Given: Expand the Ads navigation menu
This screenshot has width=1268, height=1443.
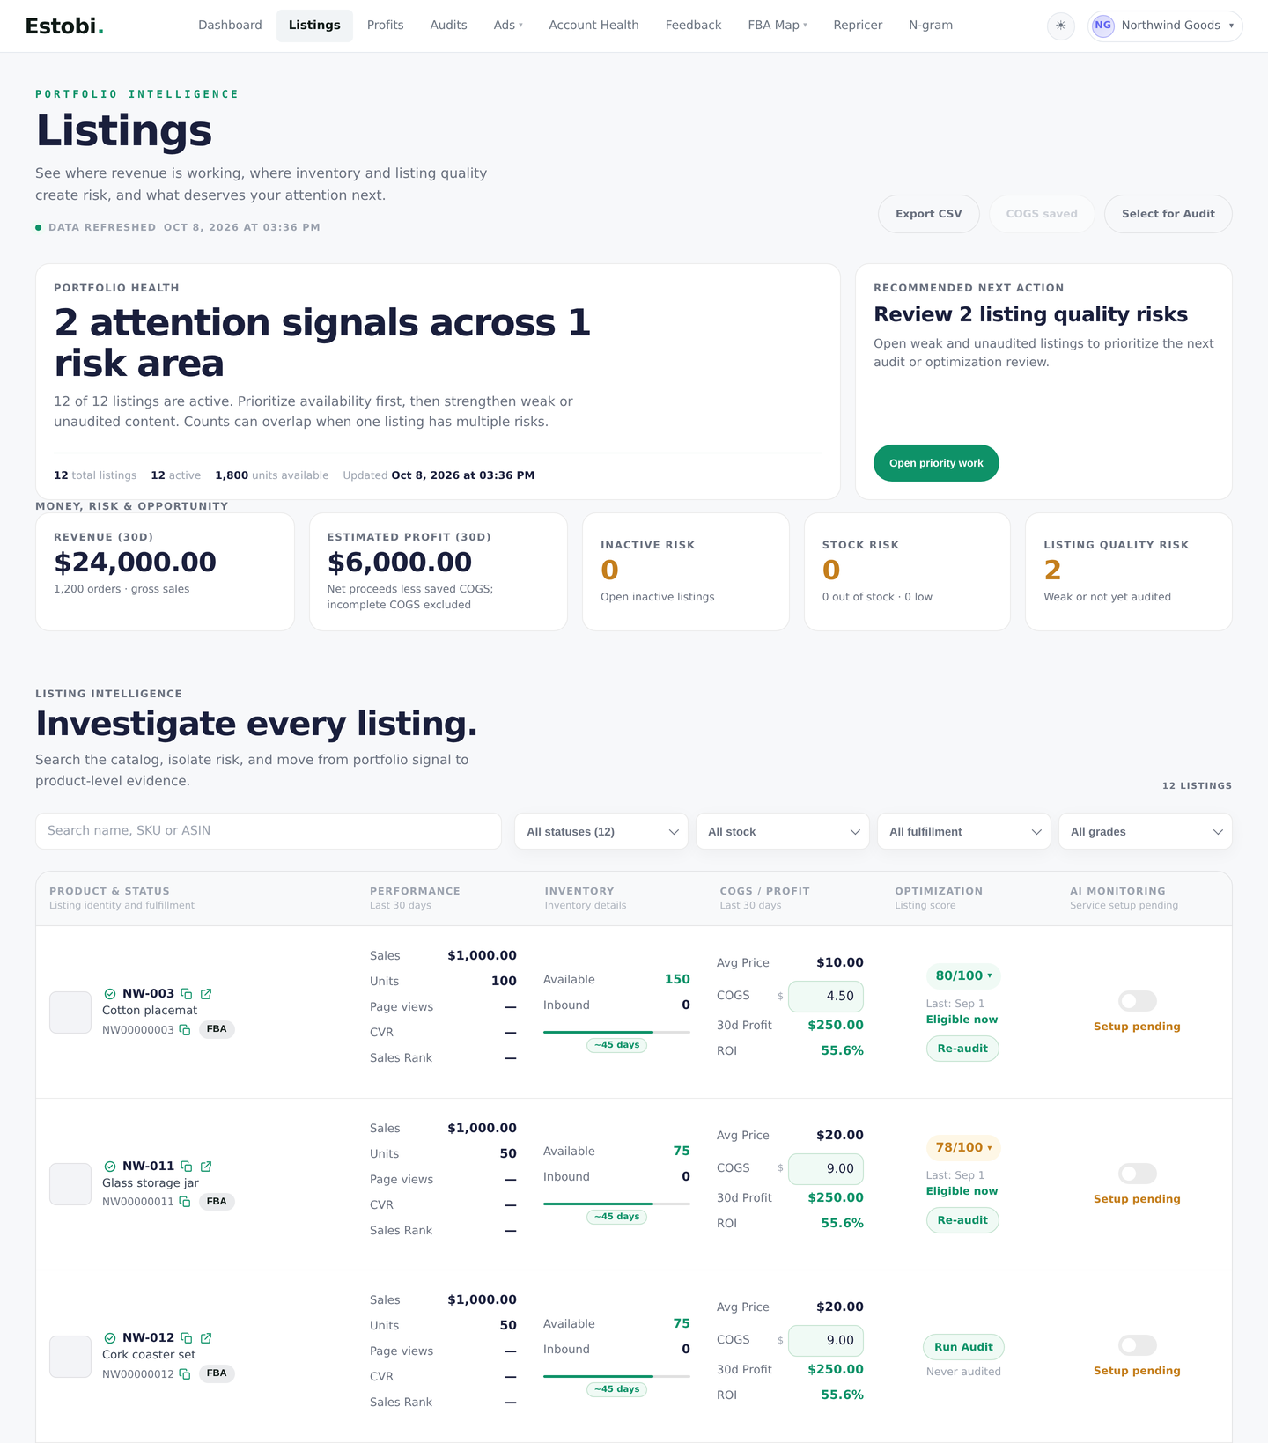Looking at the screenshot, I should pos(508,26).
